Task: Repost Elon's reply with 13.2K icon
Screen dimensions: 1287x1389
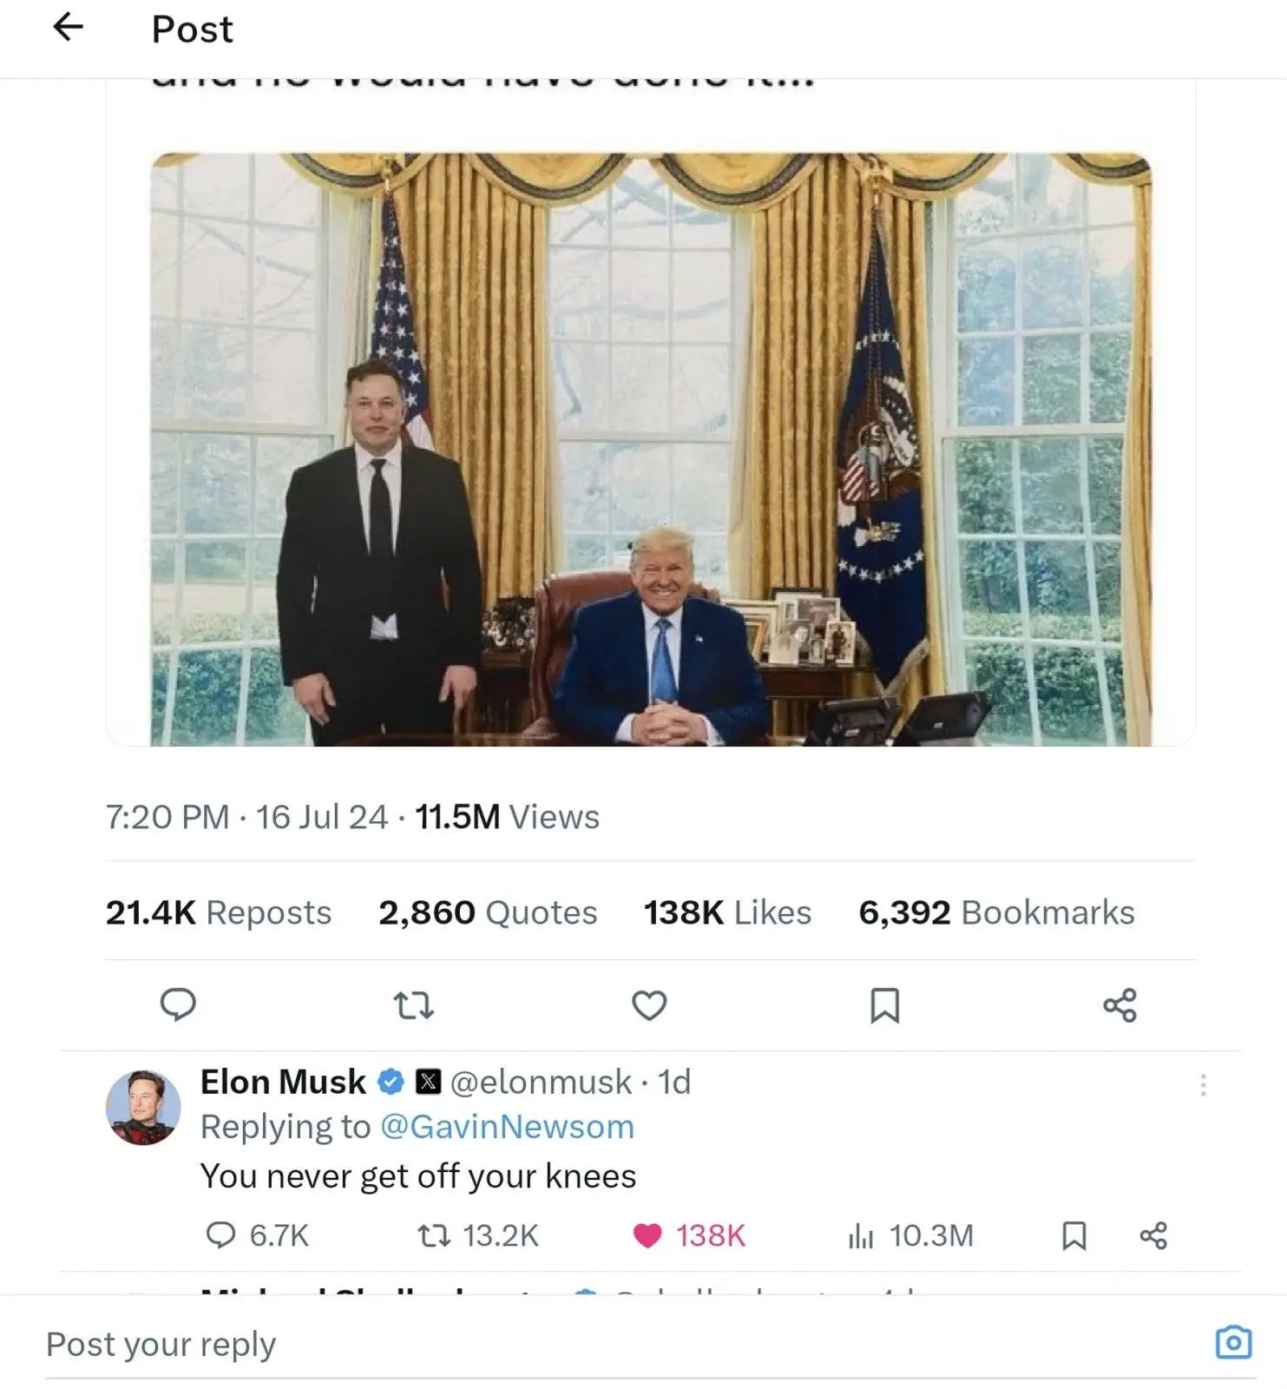Action: pos(478,1235)
